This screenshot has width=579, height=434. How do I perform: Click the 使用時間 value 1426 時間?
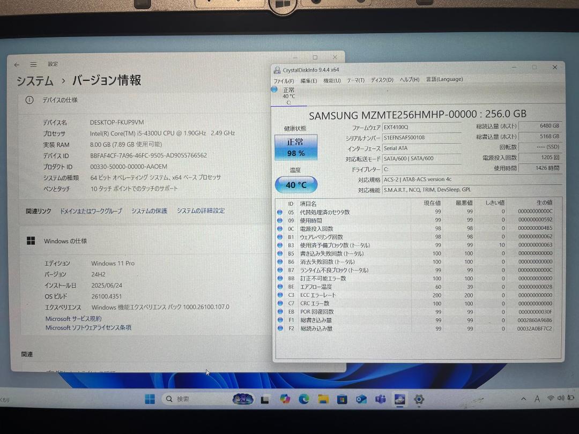click(x=540, y=168)
